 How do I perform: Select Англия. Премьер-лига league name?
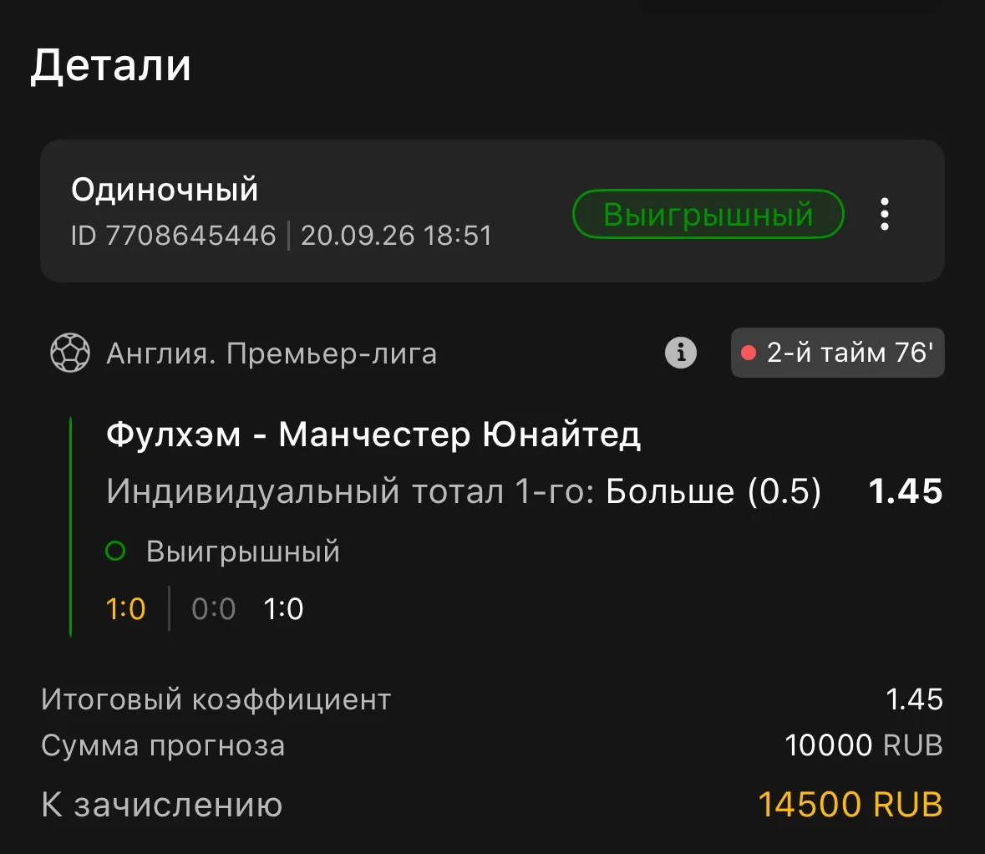pyautogui.click(x=272, y=353)
